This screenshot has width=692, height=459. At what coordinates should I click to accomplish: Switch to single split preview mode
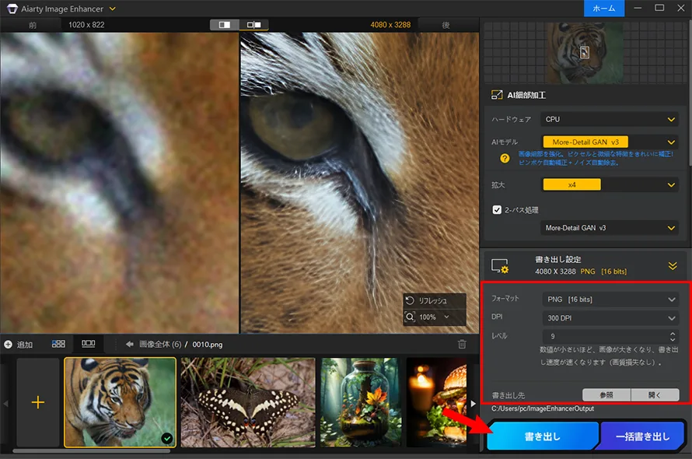(x=225, y=25)
